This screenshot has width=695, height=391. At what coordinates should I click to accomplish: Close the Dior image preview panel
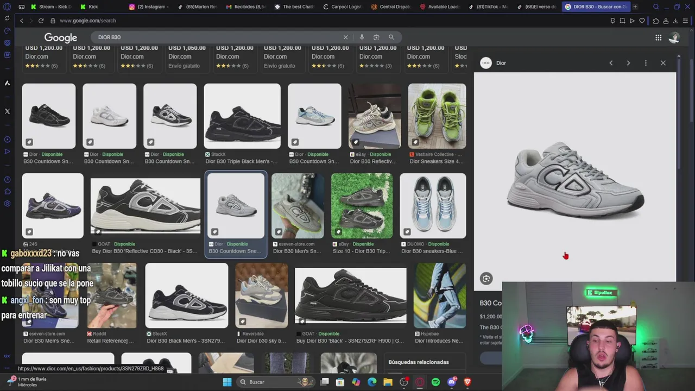coord(663,63)
